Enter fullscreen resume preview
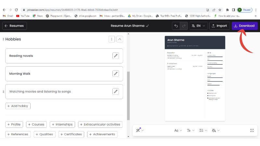The height and width of the screenshot is (146, 260). pos(252,130)
